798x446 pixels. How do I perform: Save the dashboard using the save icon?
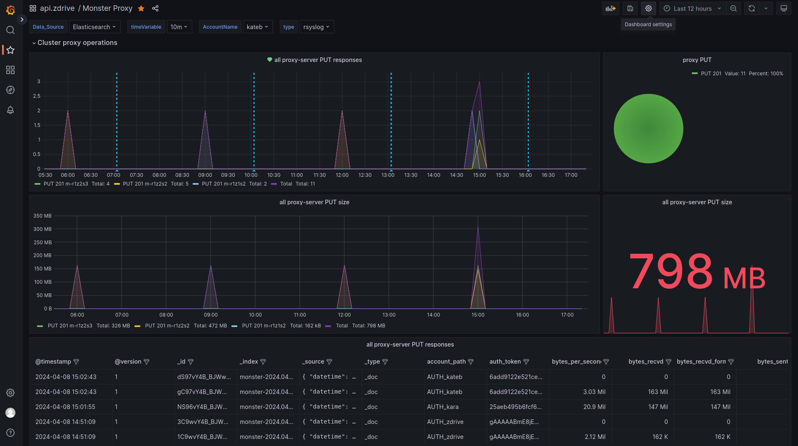click(630, 8)
